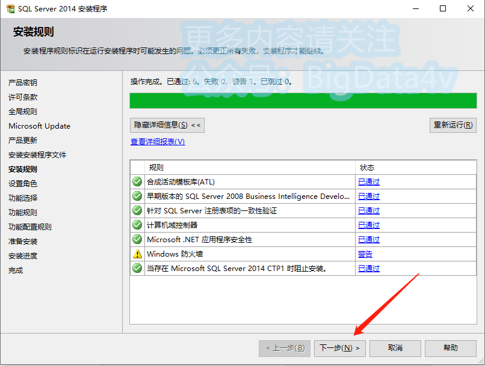485x366 pixels.
Task: Click rule text 计算机域控制器
Action: click(172, 225)
